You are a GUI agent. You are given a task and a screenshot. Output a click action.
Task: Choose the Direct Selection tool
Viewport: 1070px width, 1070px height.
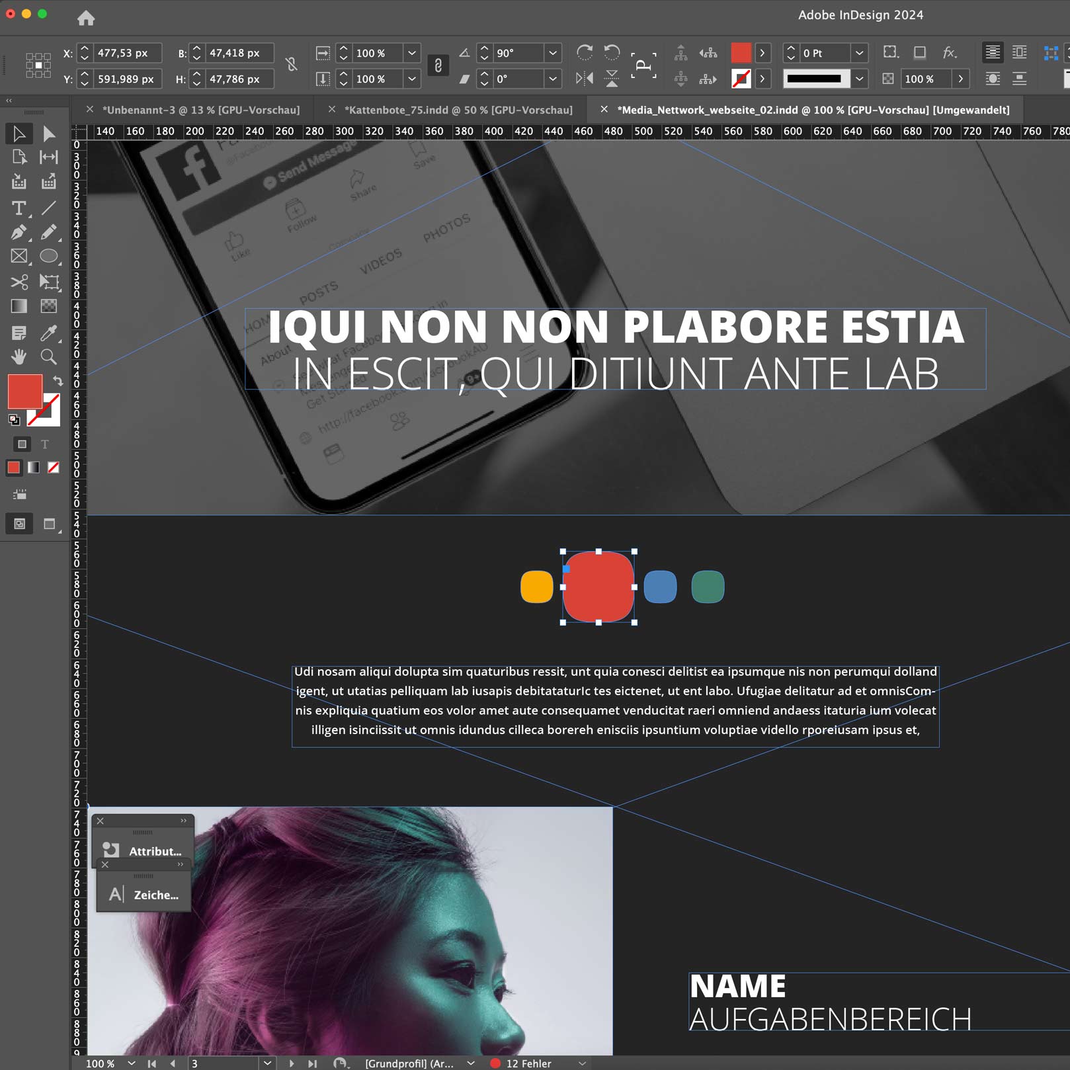(48, 134)
